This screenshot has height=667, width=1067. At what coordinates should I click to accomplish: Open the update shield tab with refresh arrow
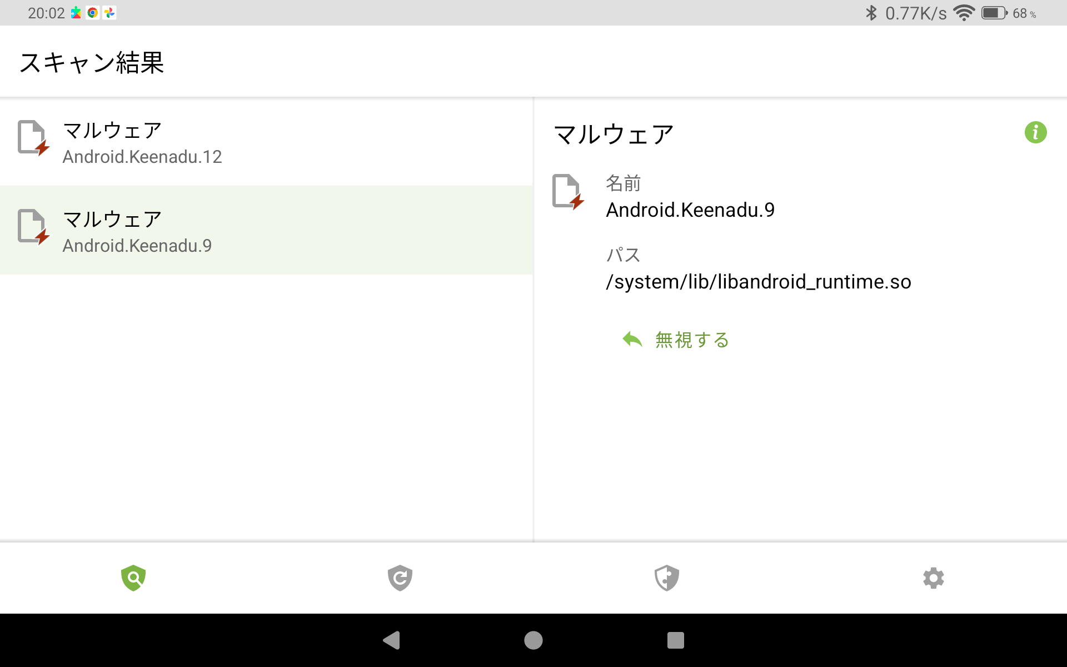pos(400,578)
